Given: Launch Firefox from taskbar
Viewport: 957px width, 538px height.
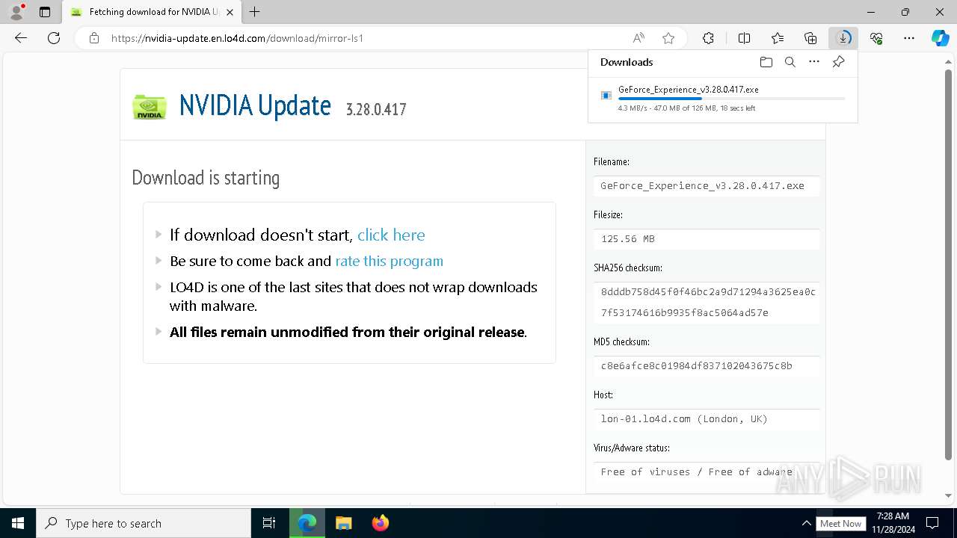Looking at the screenshot, I should pyautogui.click(x=381, y=523).
